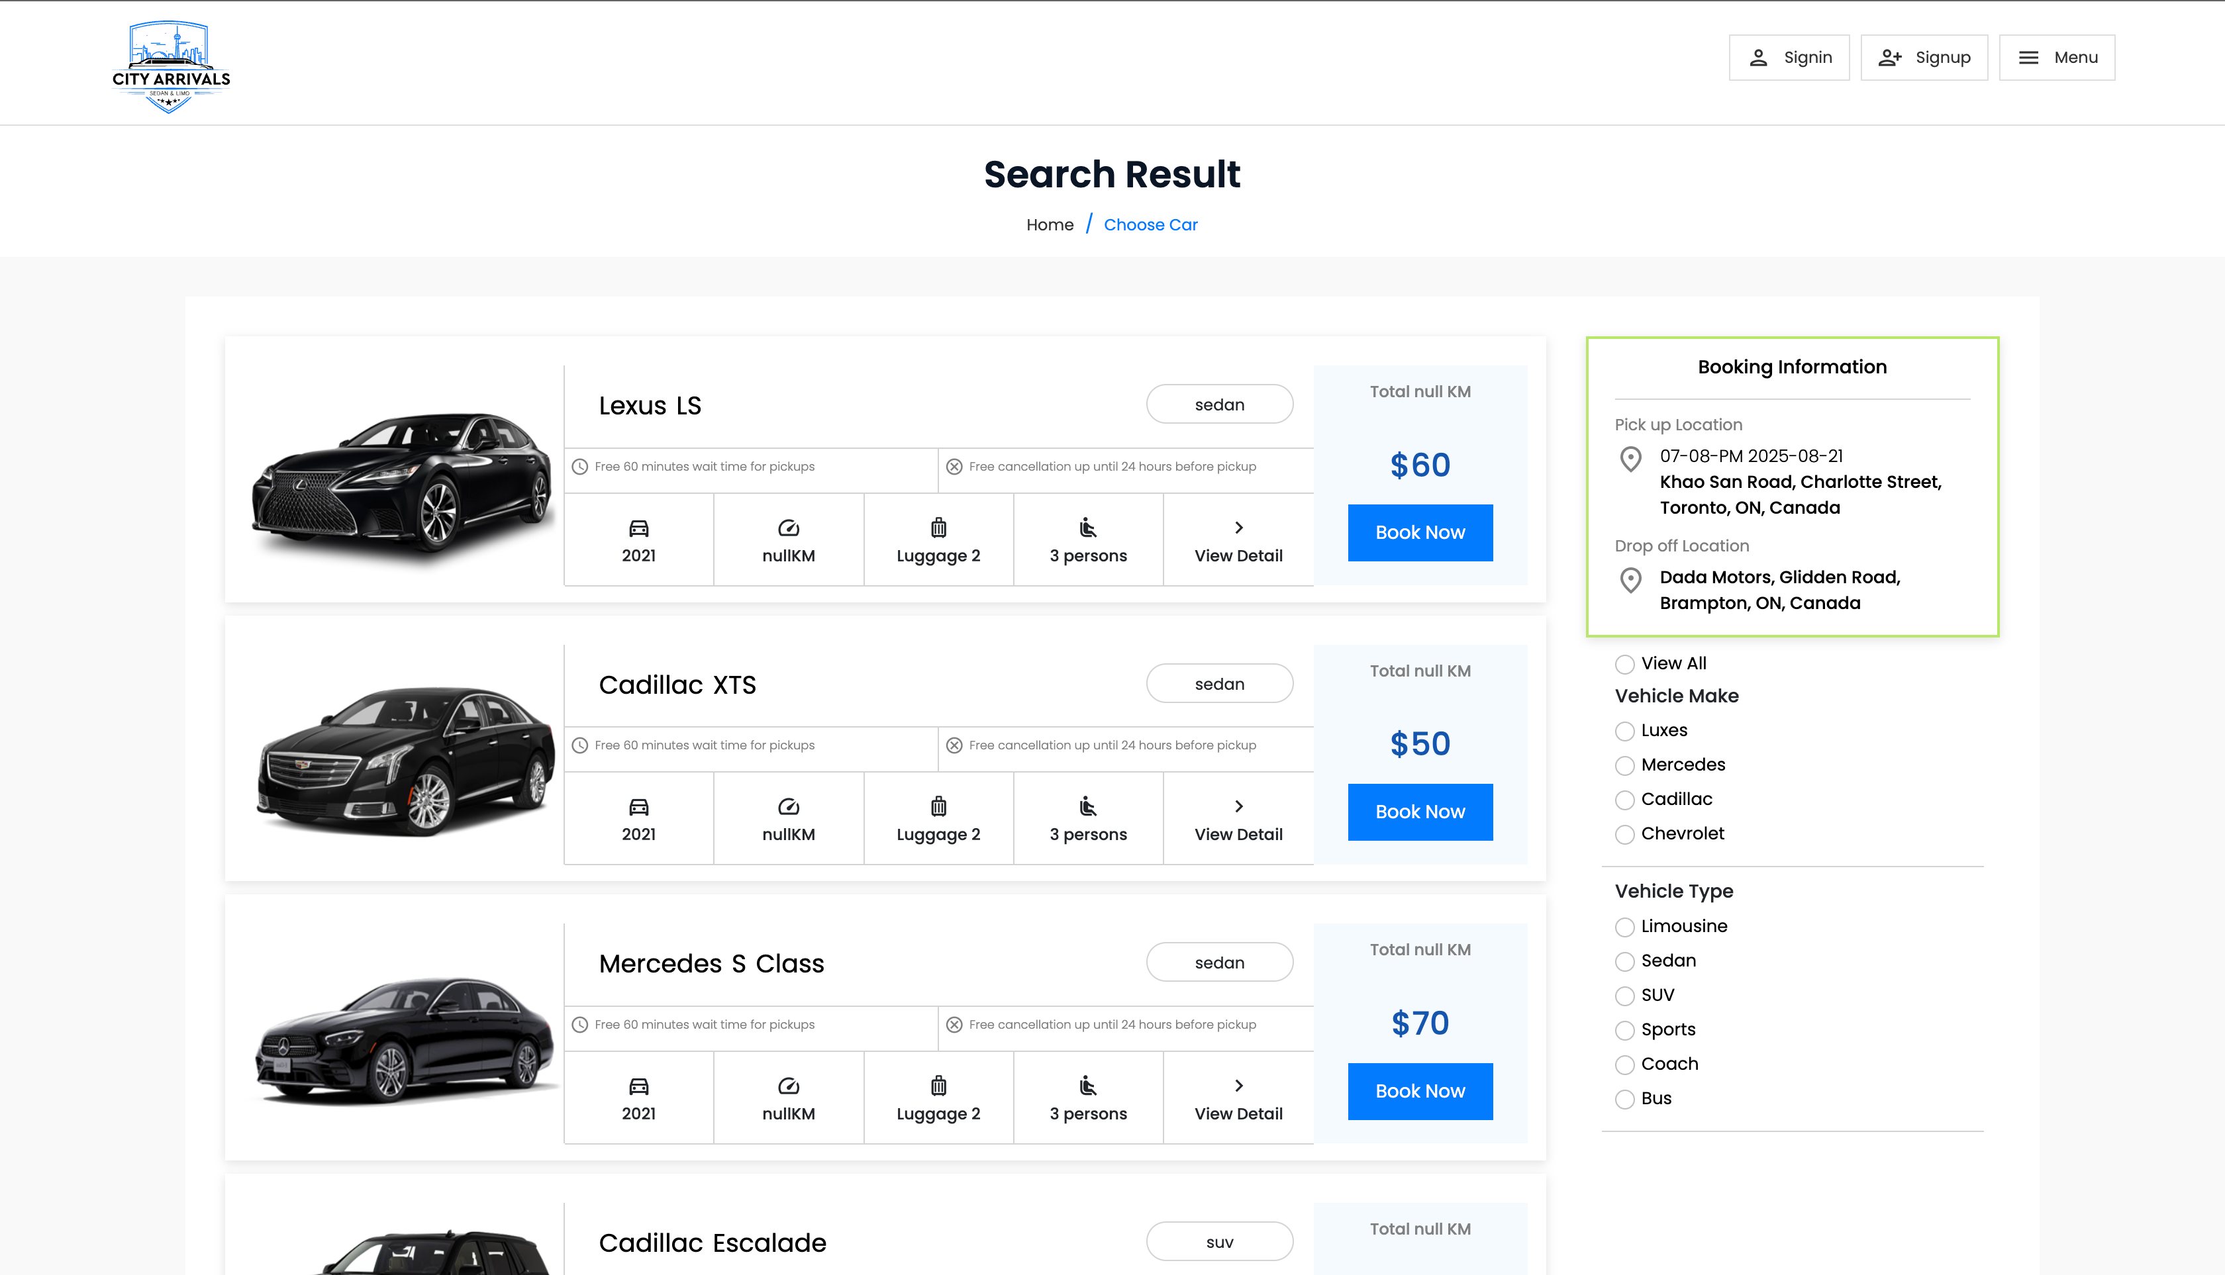The height and width of the screenshot is (1275, 2225).
Task: Click the cancellation icon in Mercedes S Class row
Action: point(954,1025)
